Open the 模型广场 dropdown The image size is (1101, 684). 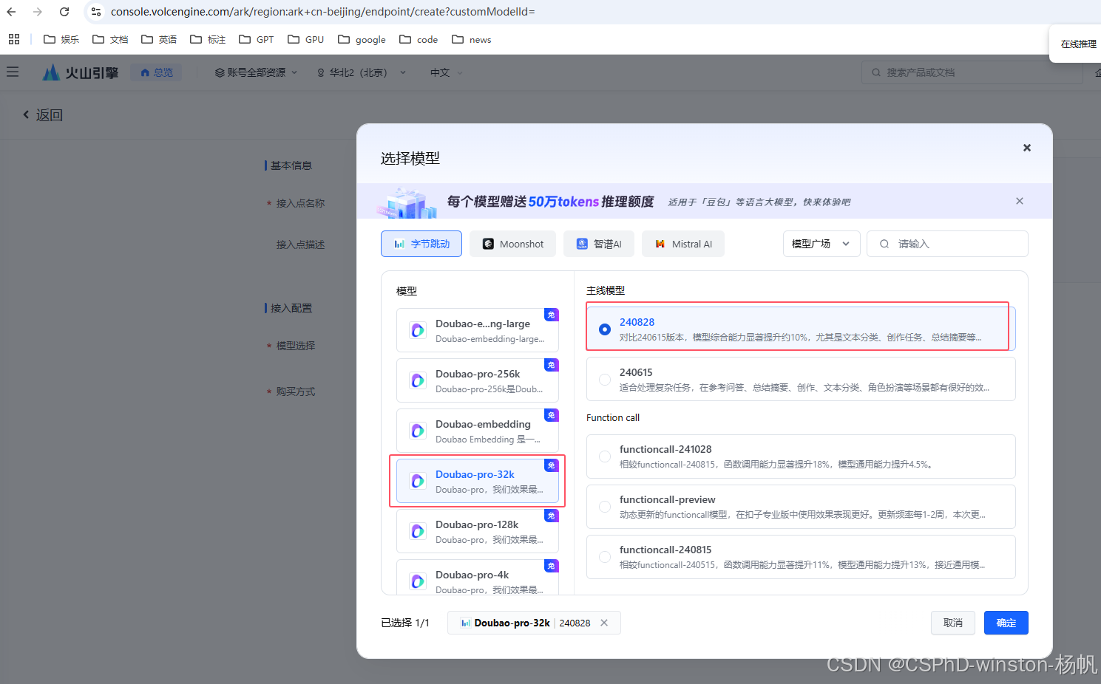(x=821, y=244)
